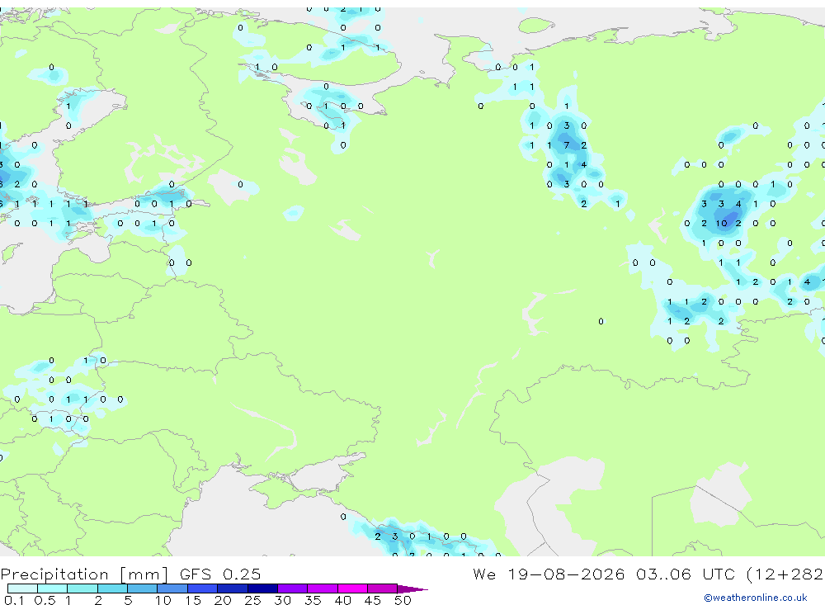Click the '10' precipitation value on the map
Screen dimensions: 825x605
721,223
